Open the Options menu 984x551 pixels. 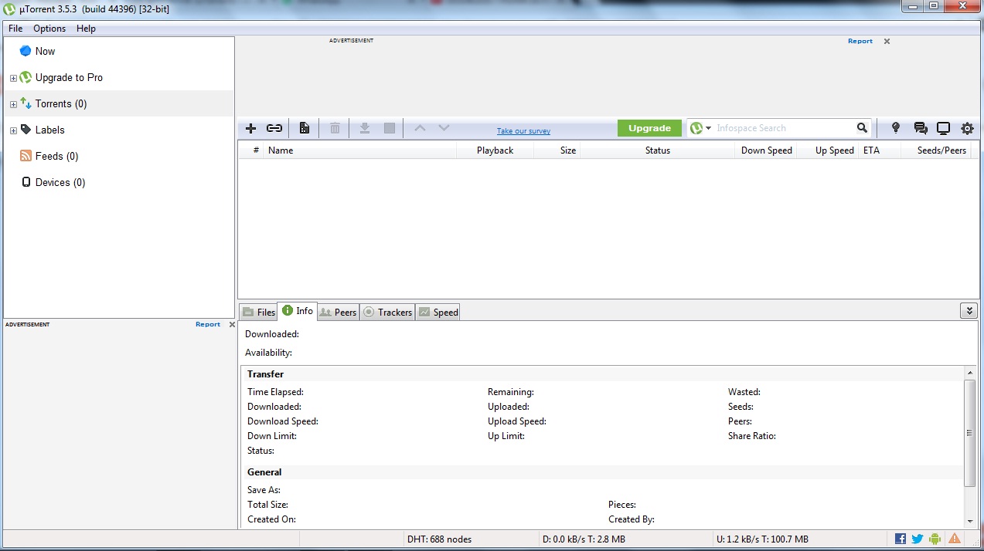(x=49, y=29)
